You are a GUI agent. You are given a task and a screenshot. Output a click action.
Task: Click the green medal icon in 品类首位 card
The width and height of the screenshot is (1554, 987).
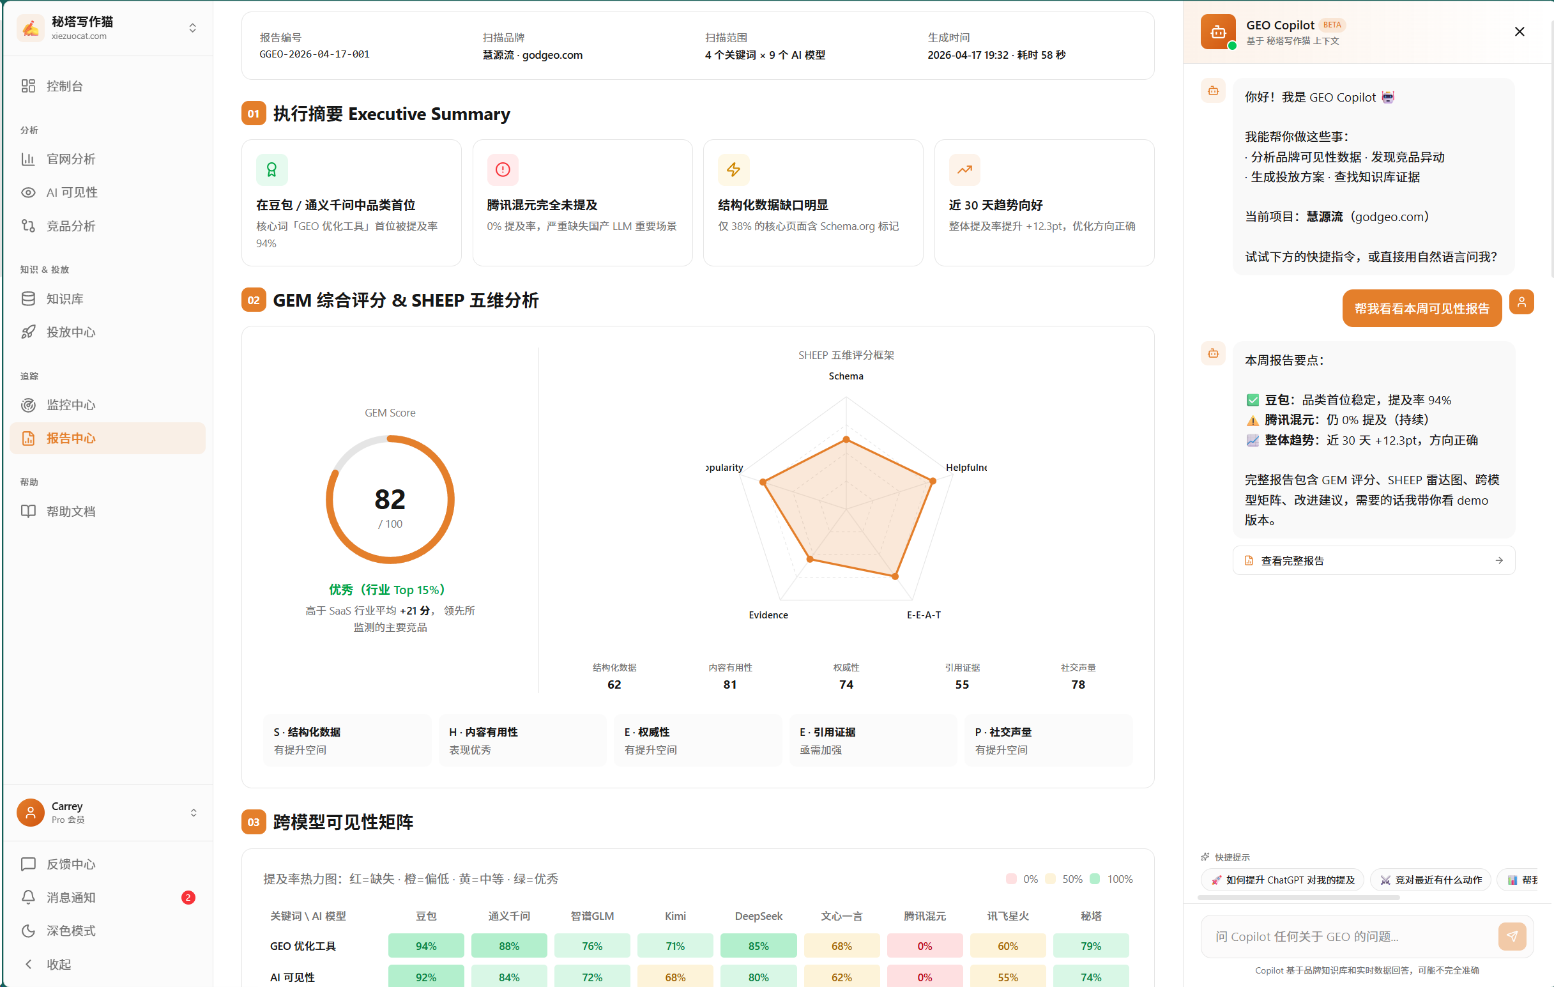click(x=271, y=170)
